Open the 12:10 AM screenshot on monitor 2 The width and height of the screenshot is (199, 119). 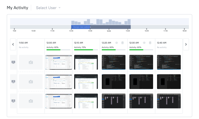coord(86,82)
